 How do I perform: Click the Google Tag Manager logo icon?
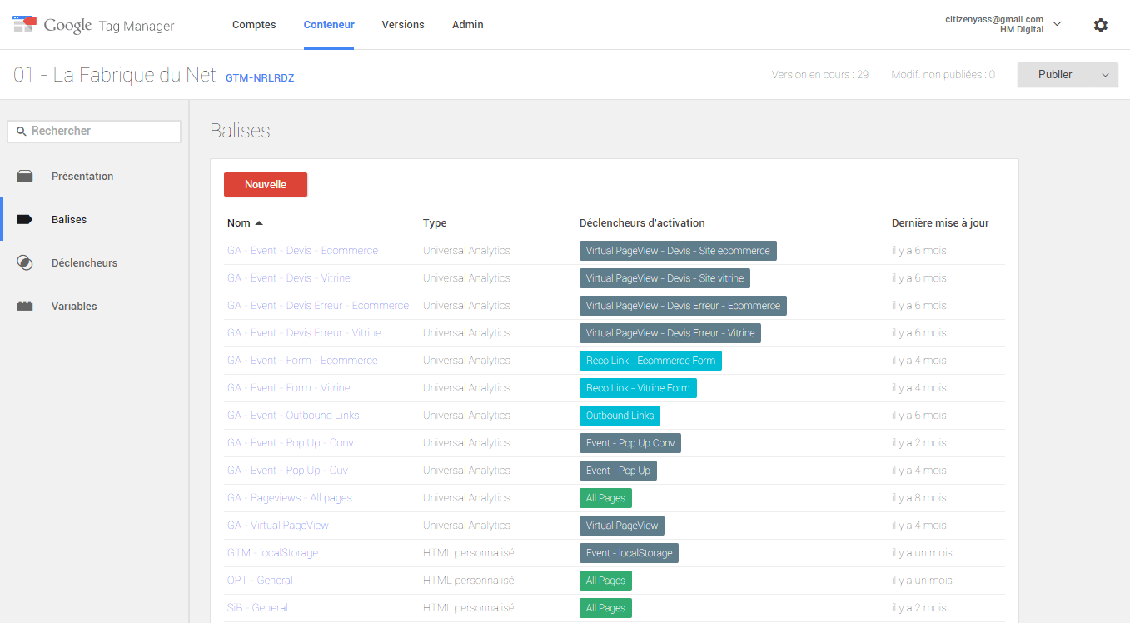tap(24, 24)
